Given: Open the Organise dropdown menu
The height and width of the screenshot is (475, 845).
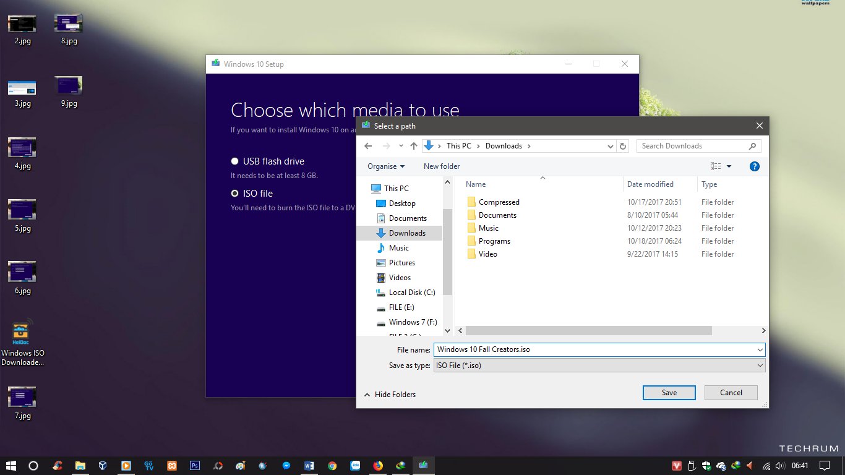Looking at the screenshot, I should click(386, 166).
